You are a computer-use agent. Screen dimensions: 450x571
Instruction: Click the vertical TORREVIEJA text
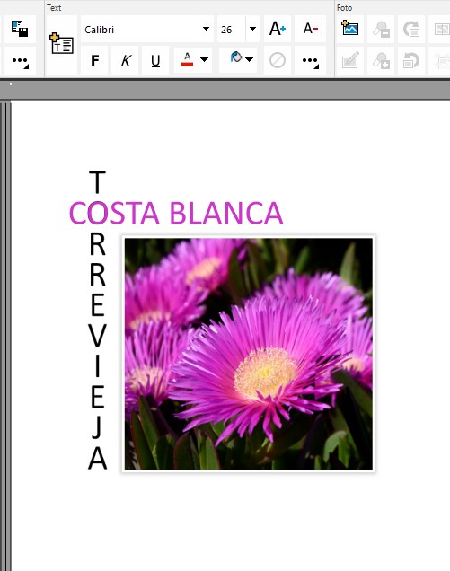pyautogui.click(x=97, y=321)
